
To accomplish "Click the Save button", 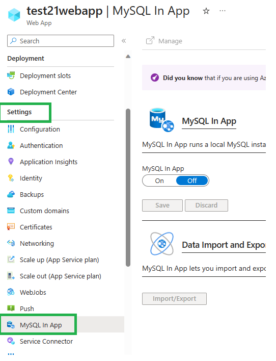I will [x=162, y=205].
